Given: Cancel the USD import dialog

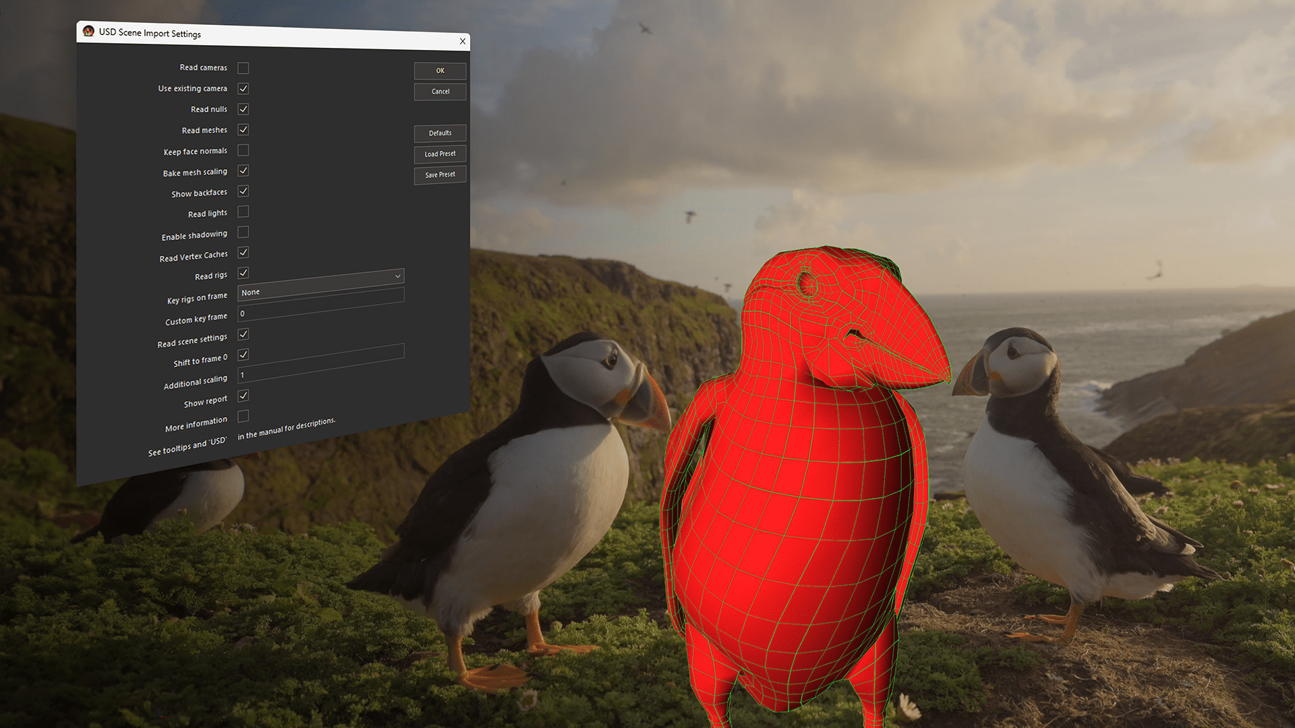Looking at the screenshot, I should (x=440, y=92).
